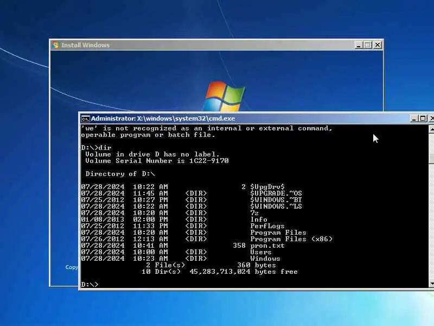Click the $WINDOWS.~LS directory entry
The width and height of the screenshot is (434, 326).
pos(276,206)
